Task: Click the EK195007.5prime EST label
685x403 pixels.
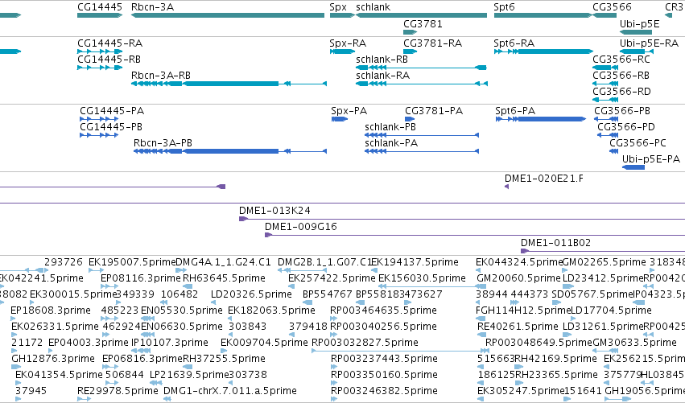Action: [132, 262]
